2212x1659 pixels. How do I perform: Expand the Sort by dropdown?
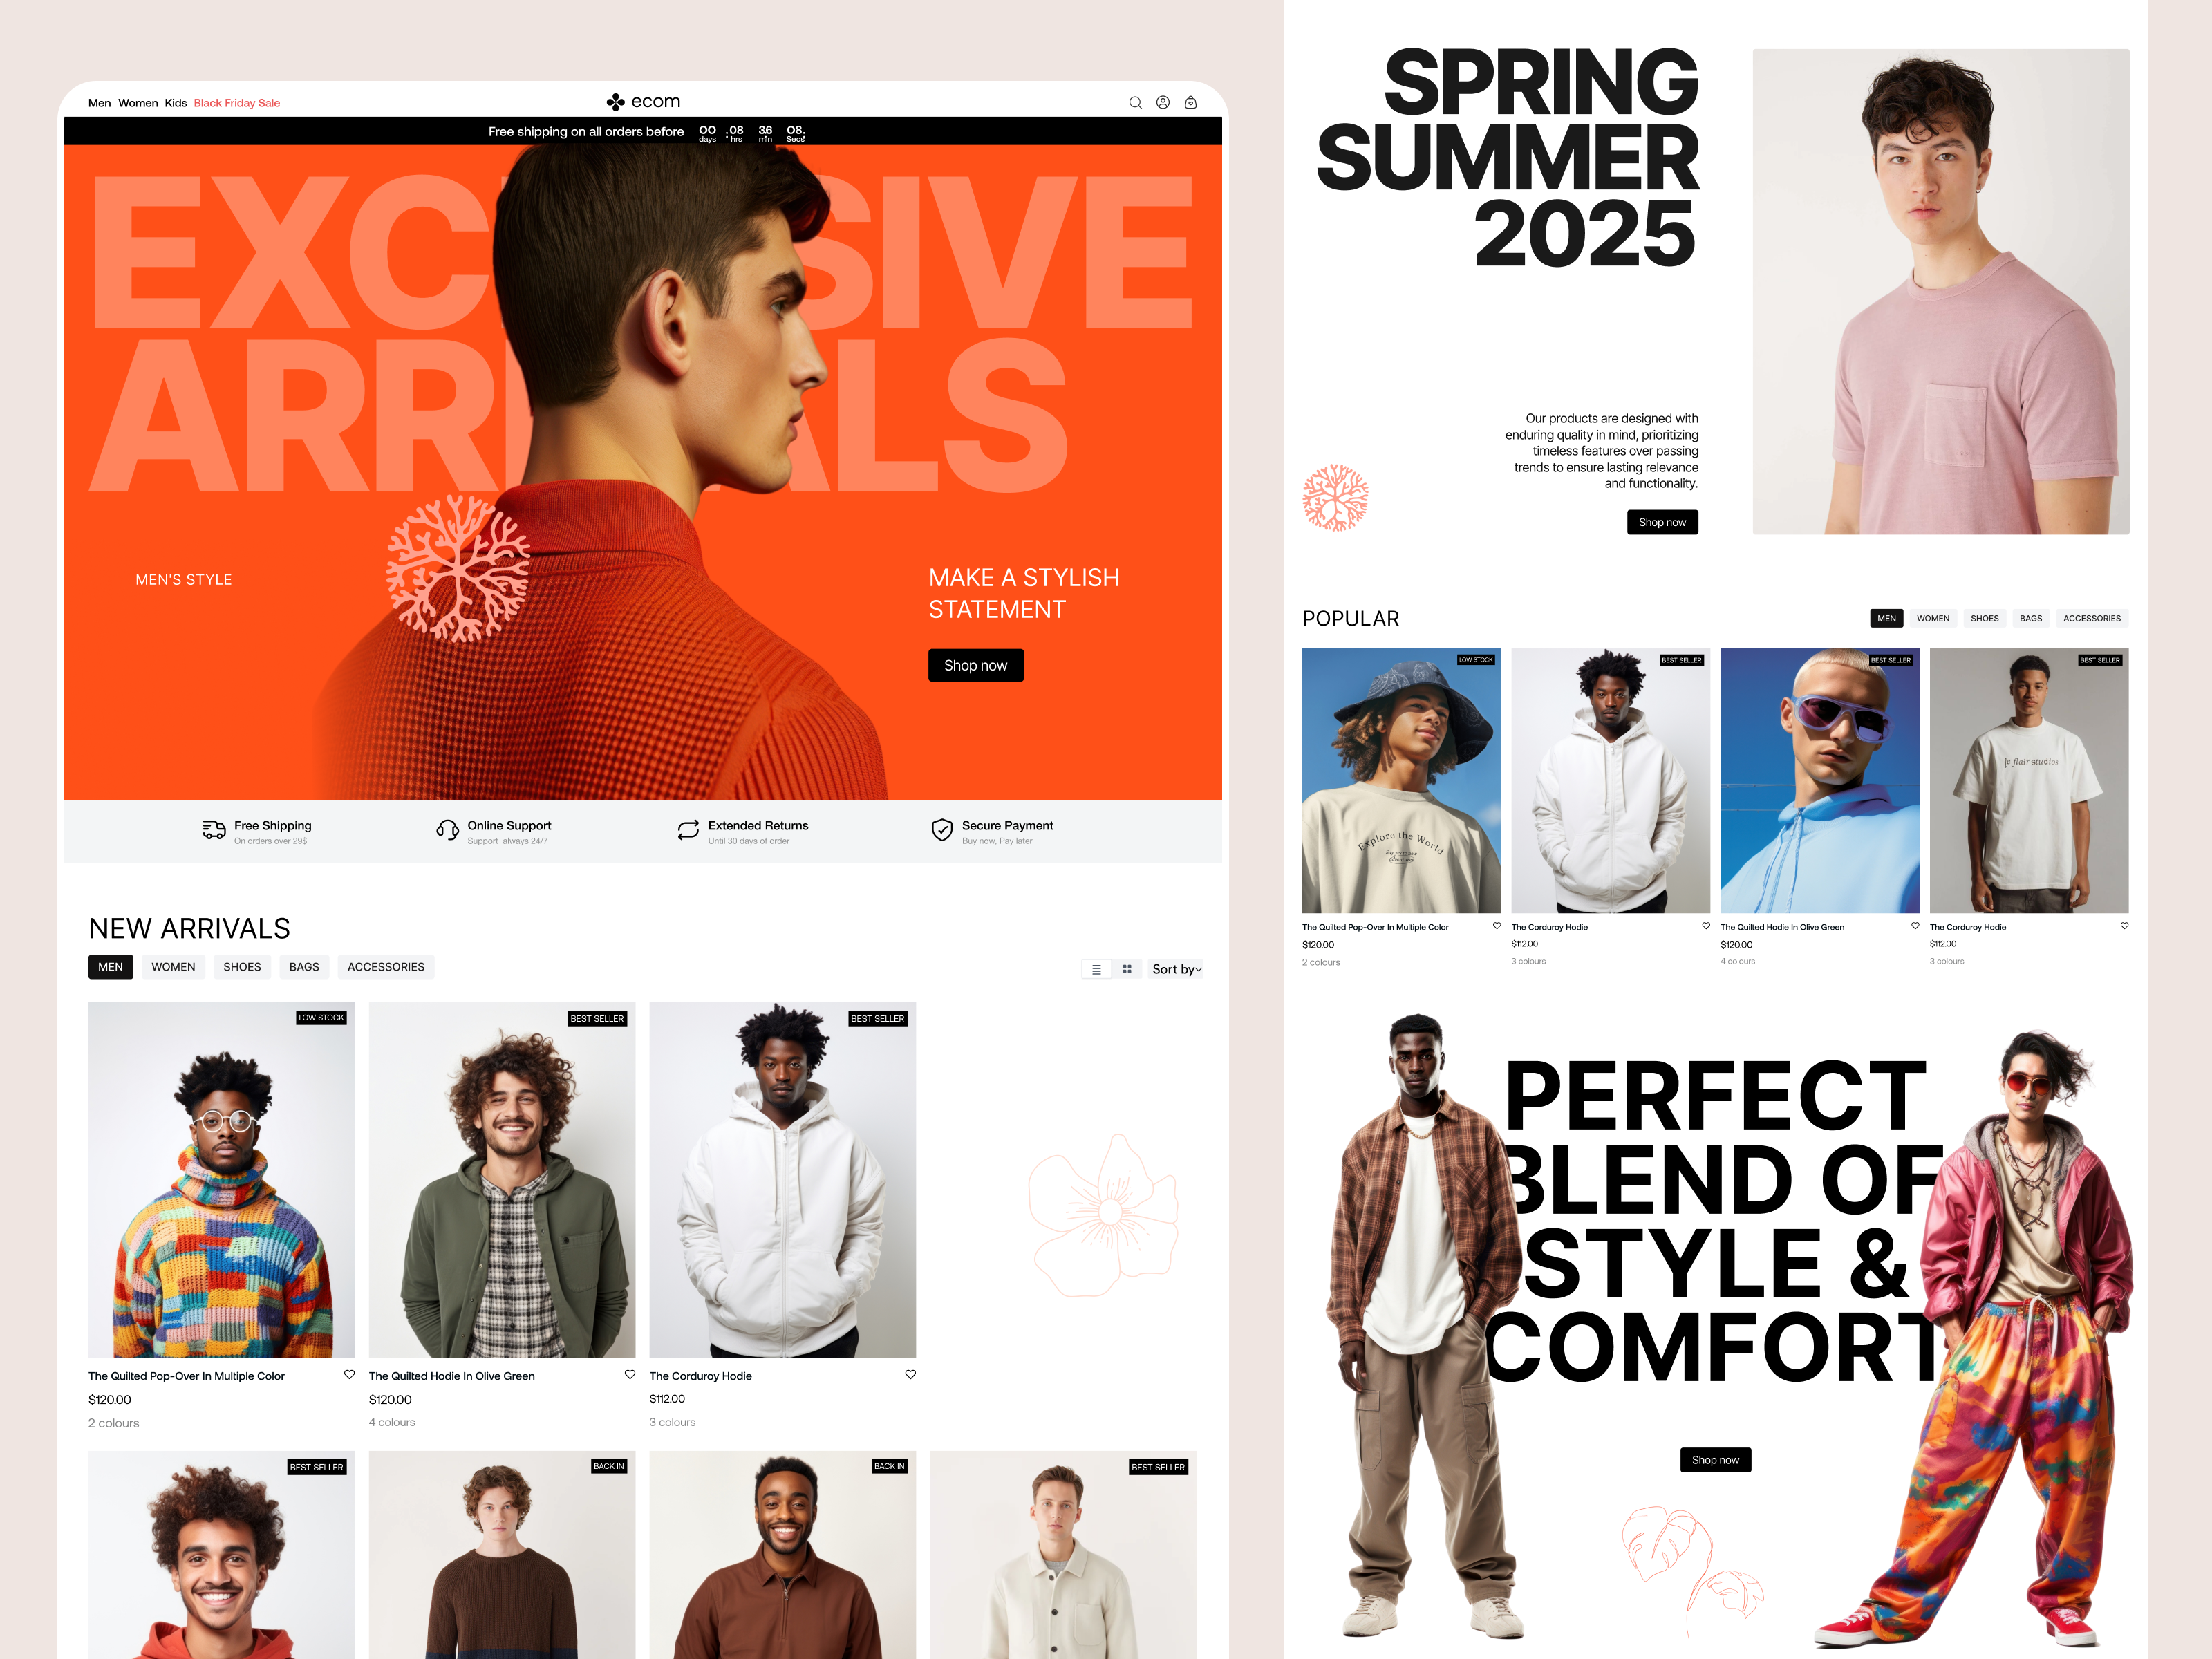click(x=1176, y=969)
